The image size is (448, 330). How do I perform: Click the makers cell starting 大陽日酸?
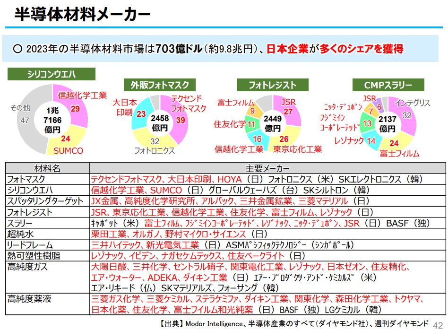tap(267, 277)
